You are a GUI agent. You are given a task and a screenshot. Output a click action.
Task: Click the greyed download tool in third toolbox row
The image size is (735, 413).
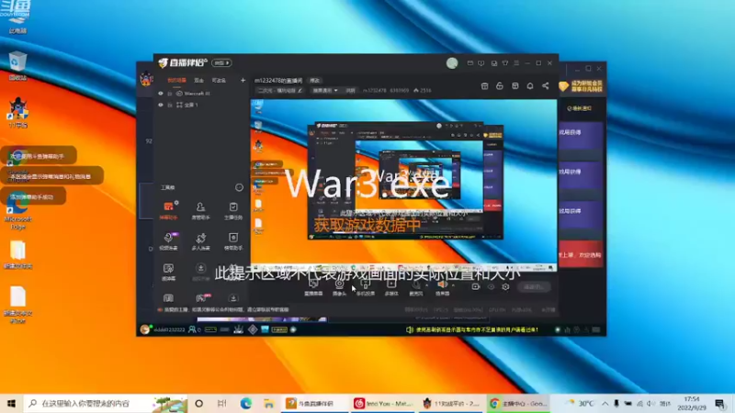coord(200,271)
